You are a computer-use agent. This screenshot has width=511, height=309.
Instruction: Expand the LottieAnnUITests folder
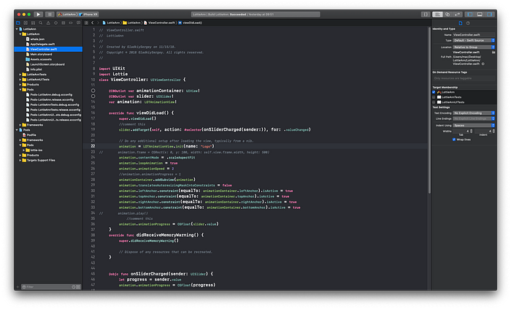point(20,80)
